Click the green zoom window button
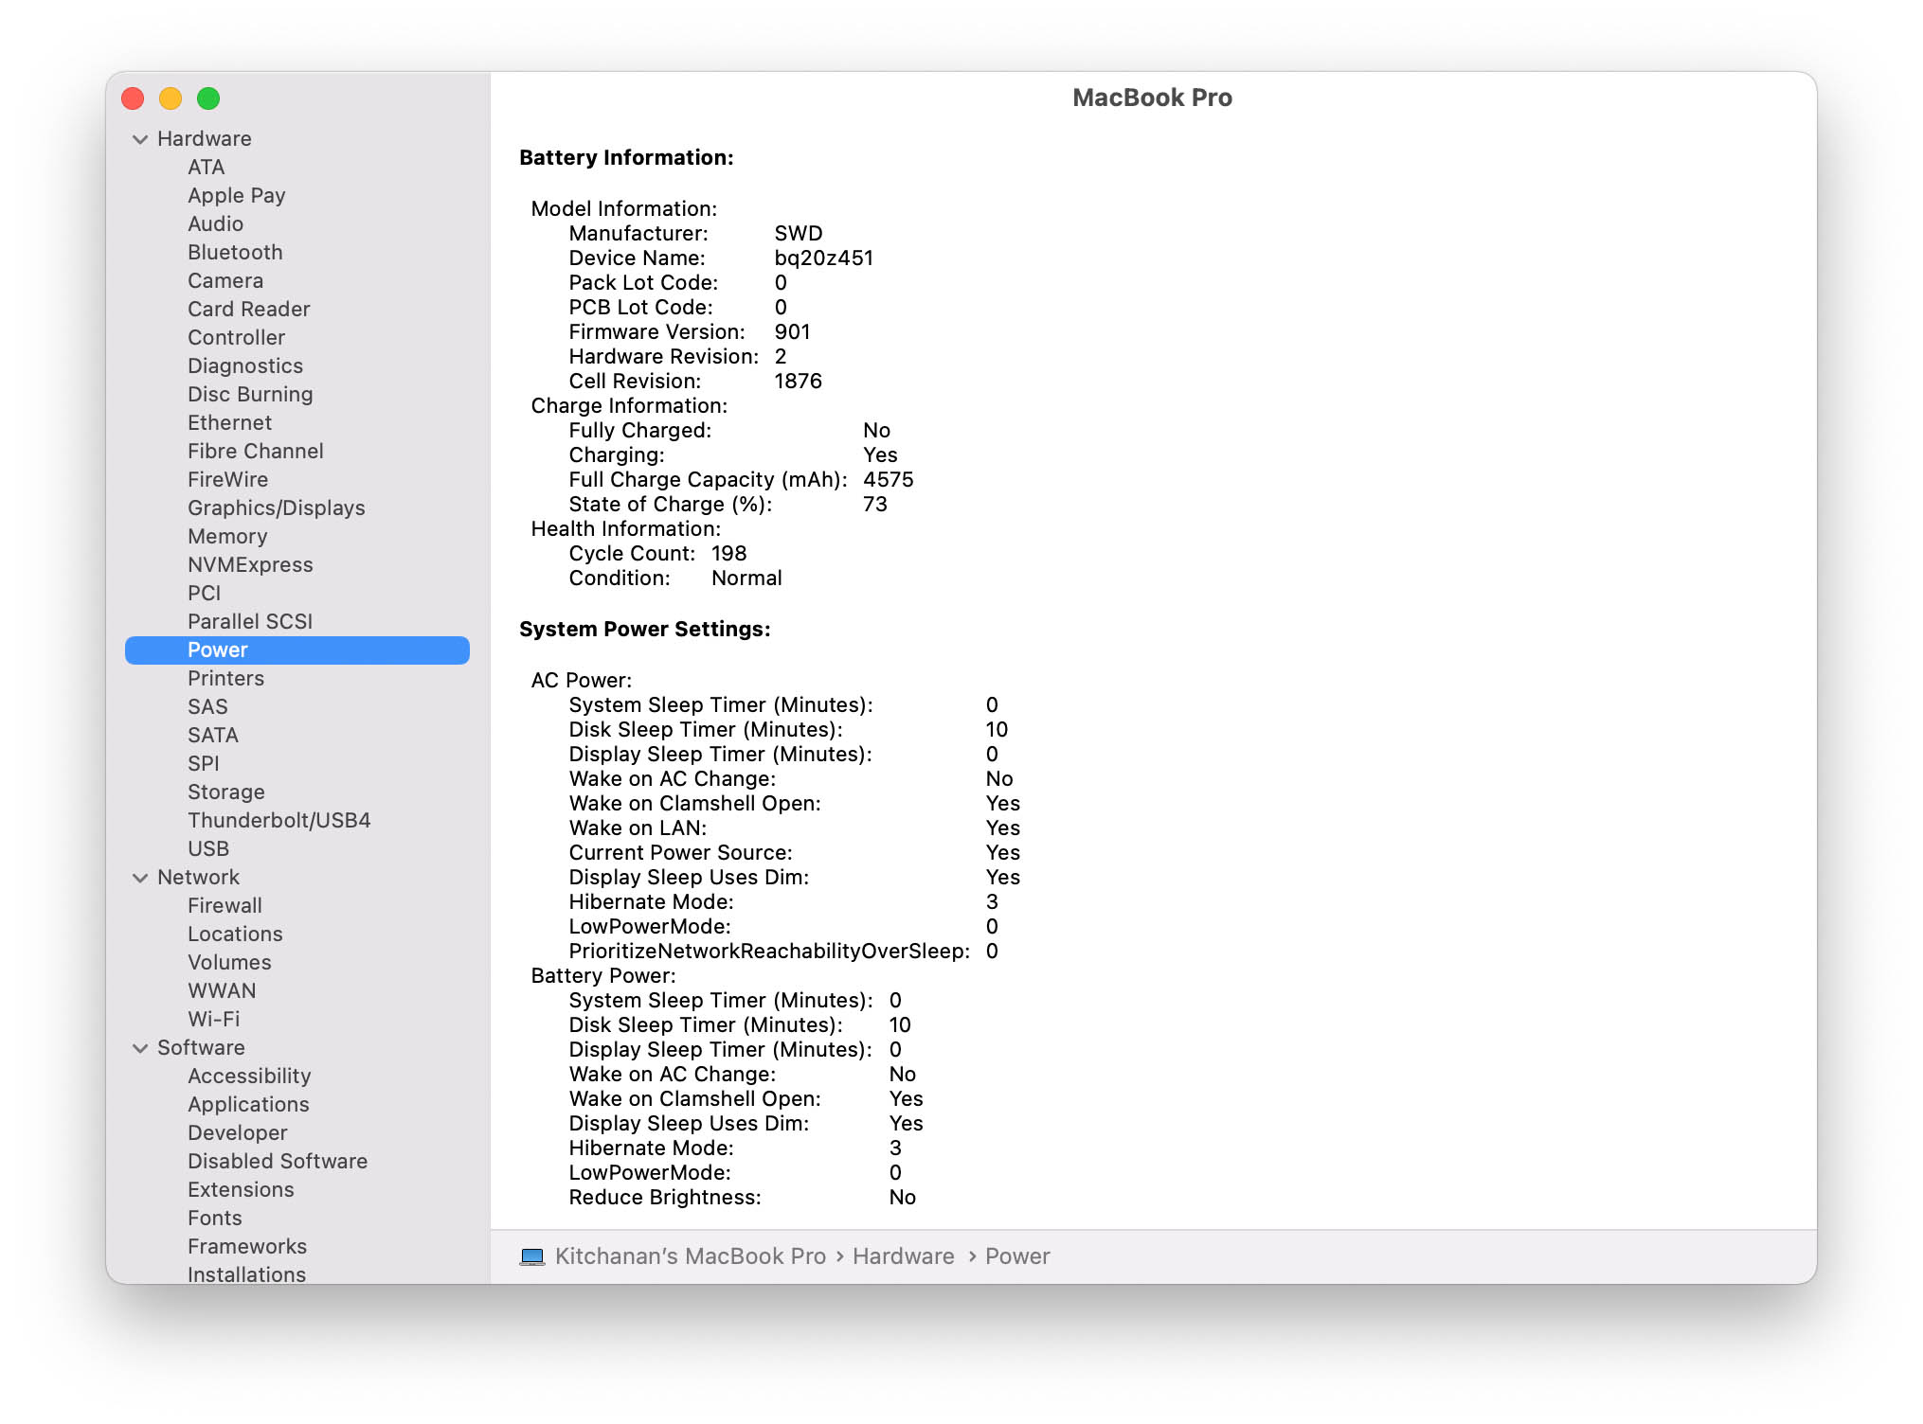This screenshot has height=1424, width=1923. (208, 98)
